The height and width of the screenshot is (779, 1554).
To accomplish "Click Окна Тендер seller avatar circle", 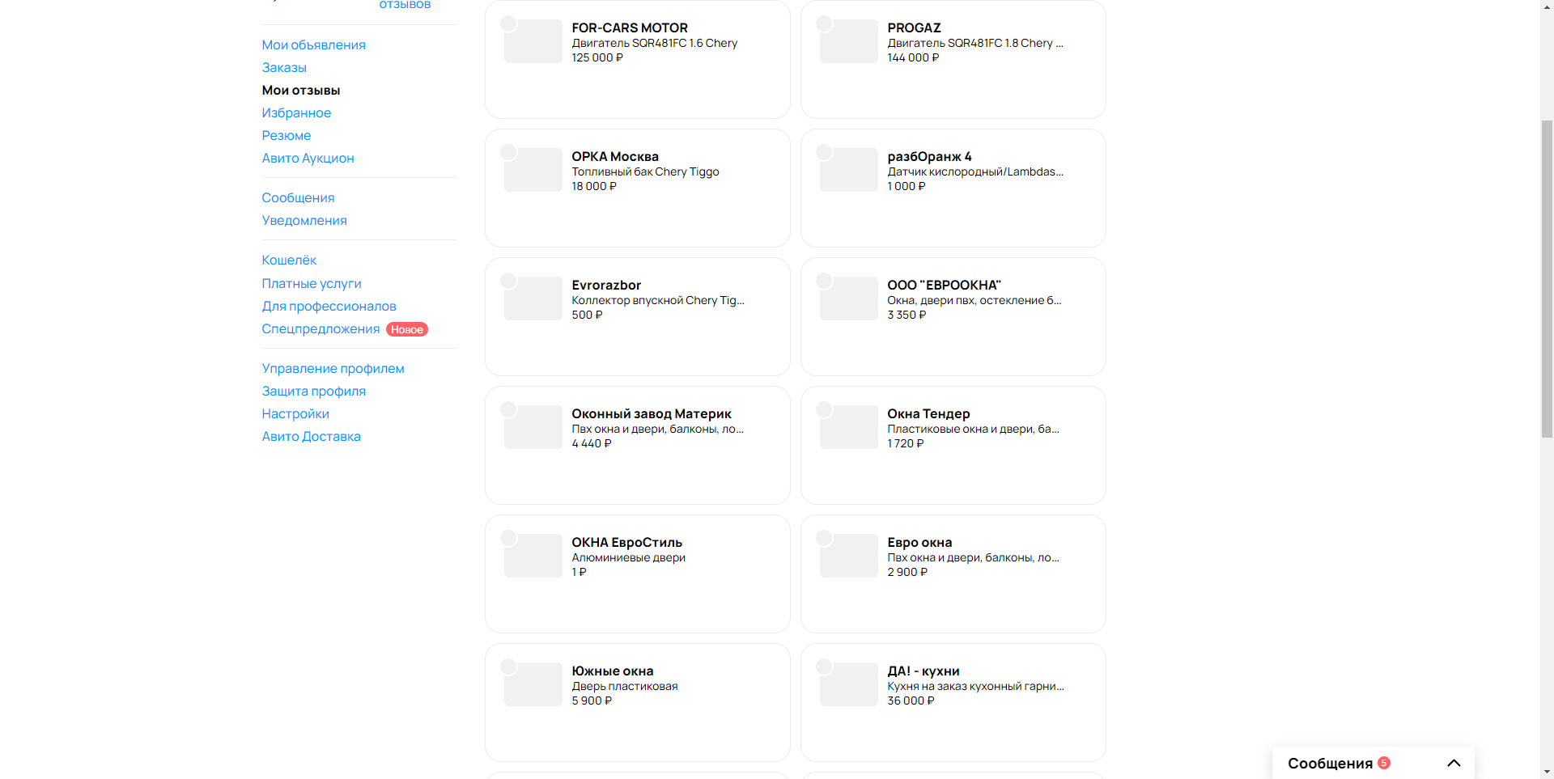I will point(824,409).
